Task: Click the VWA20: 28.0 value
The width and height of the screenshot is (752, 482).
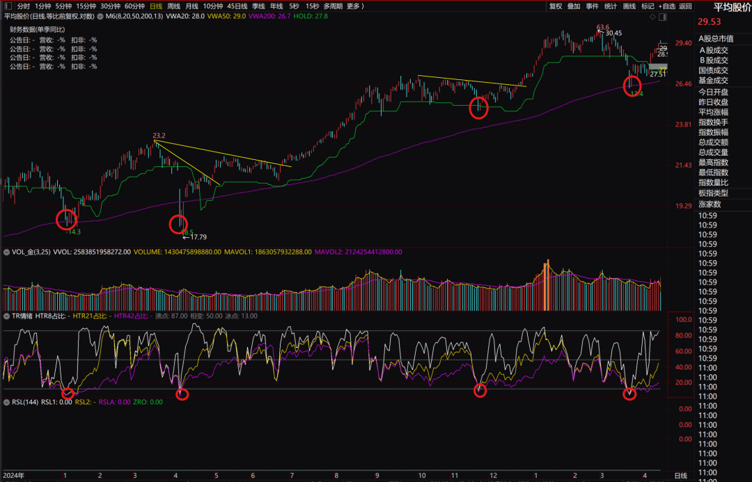Action: [185, 16]
